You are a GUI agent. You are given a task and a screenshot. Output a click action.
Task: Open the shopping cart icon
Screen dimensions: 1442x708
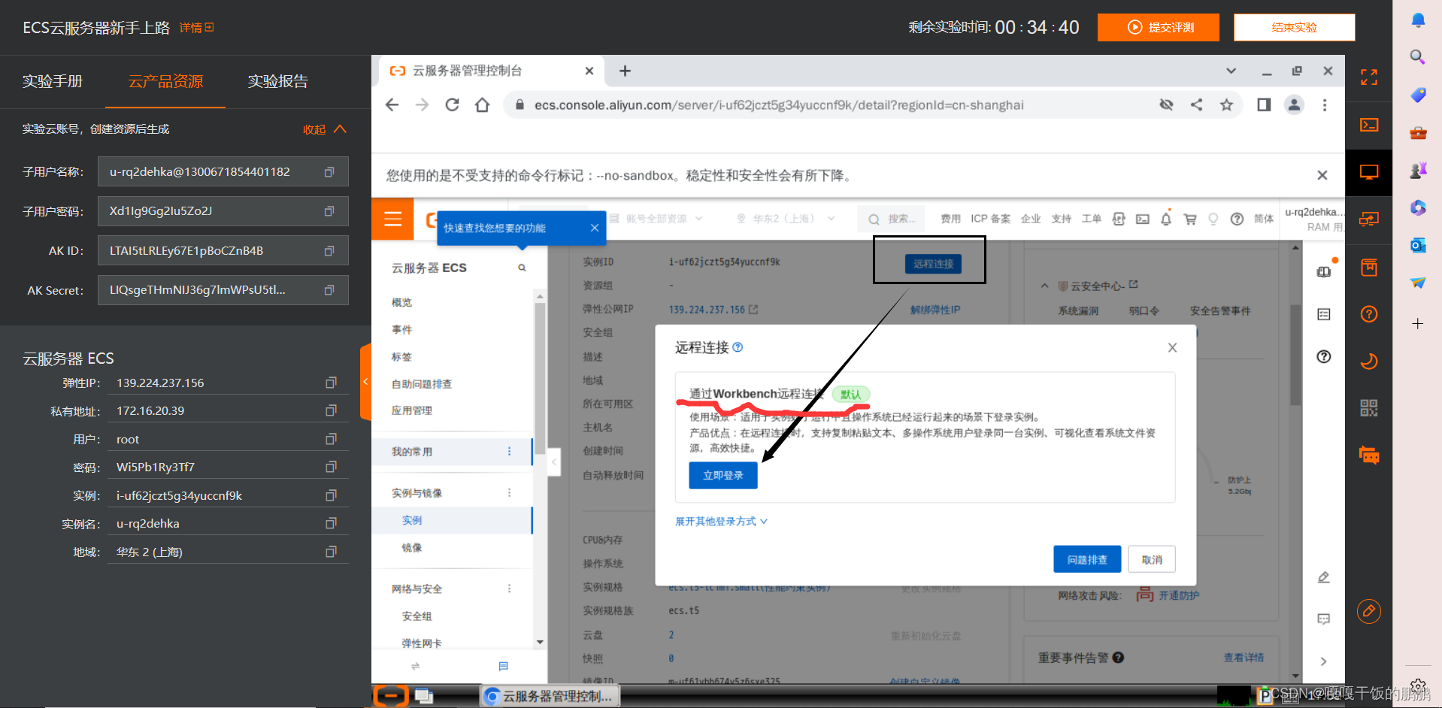pos(1190,219)
